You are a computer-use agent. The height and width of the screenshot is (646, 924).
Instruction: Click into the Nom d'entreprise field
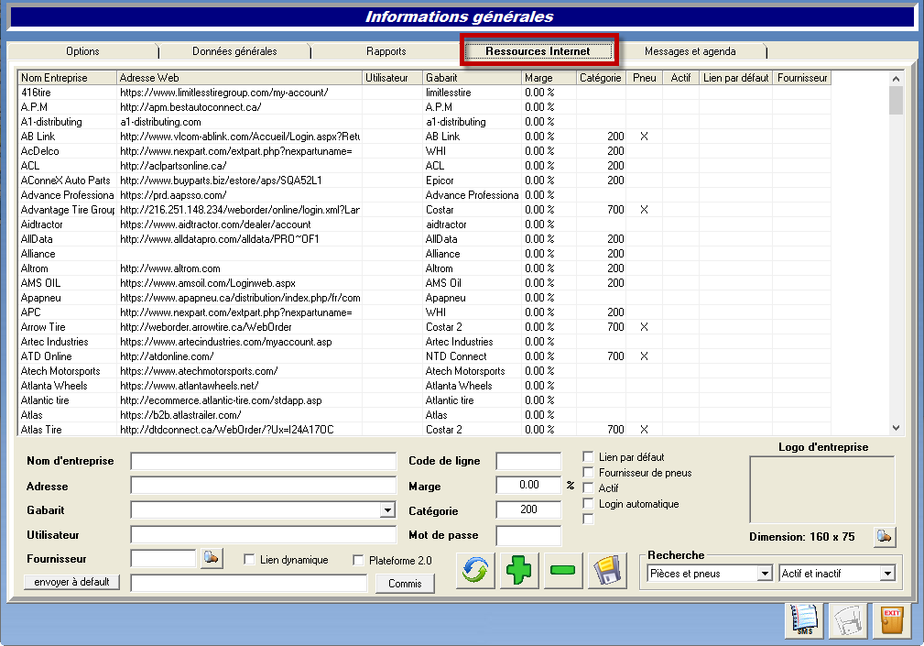(264, 461)
